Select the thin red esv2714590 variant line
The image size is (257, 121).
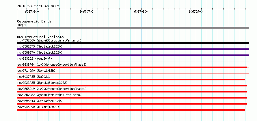click(x=133, y=73)
